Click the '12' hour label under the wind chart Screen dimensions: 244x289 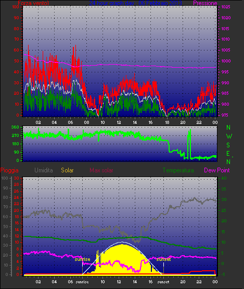[119, 122]
